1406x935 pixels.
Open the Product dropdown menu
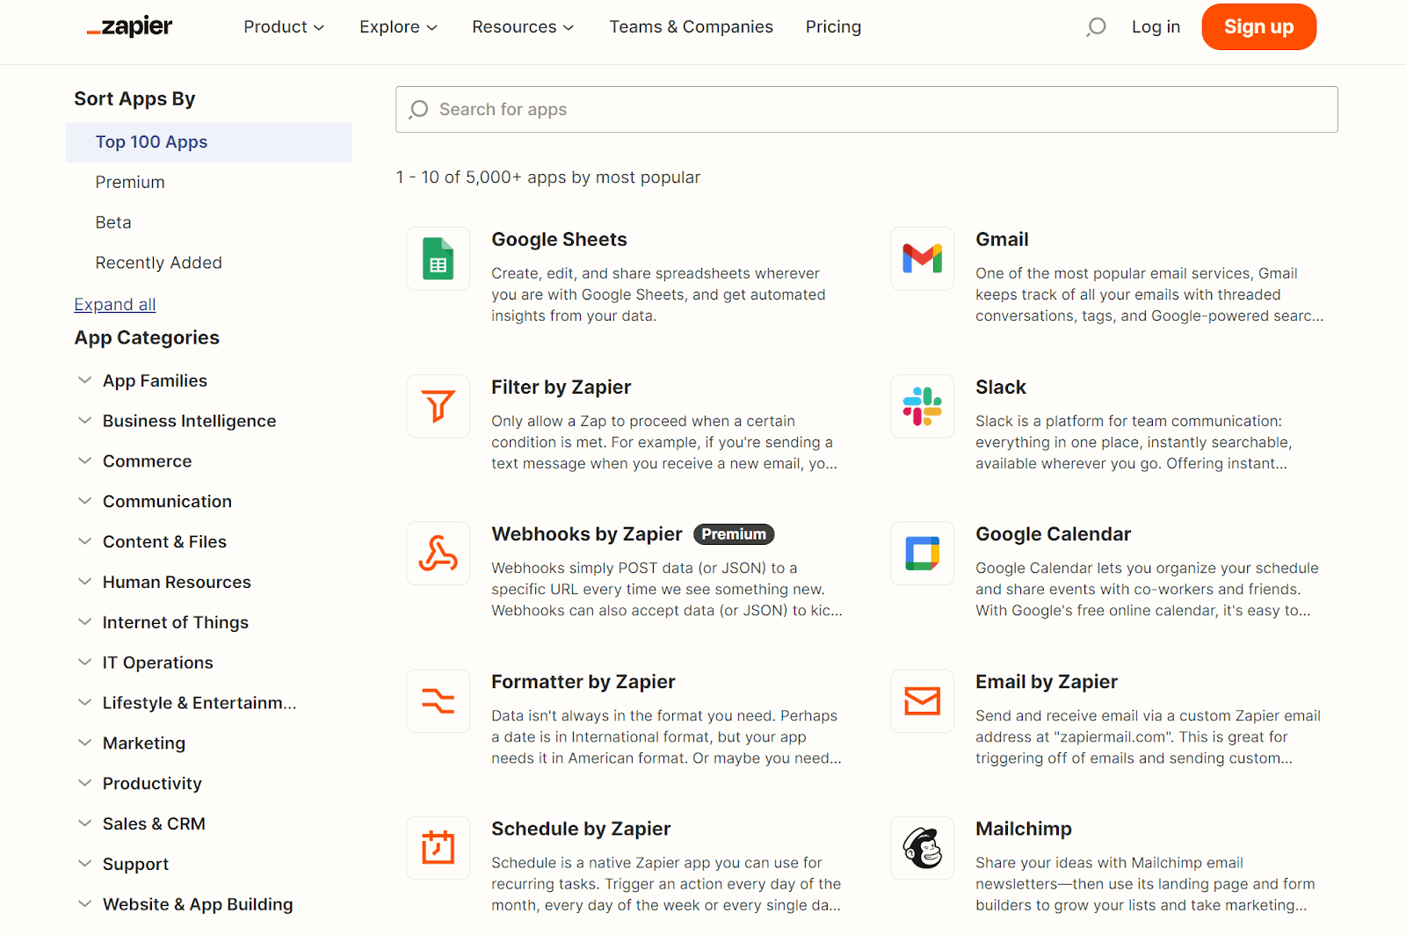point(283,27)
